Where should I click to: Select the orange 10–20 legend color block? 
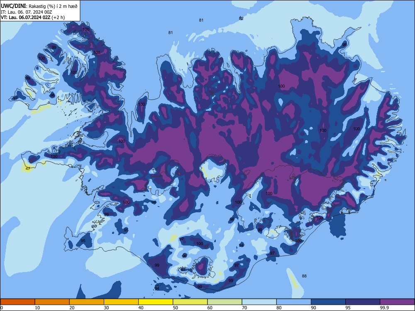52,302
